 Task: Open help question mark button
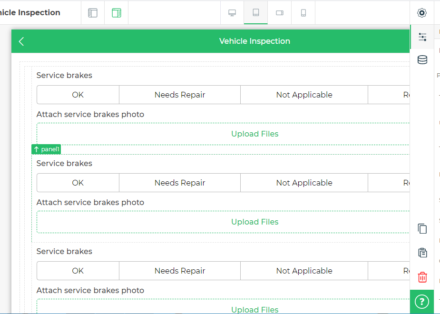point(422,302)
